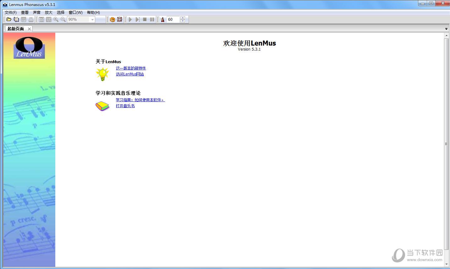This screenshot has height=269, width=450.
Task: Expand the tab list dropdown arrow
Action: (446, 29)
